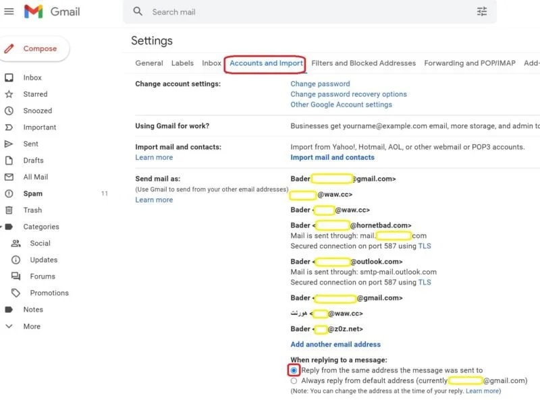
Task: Click Add another email address link
Action: [x=335, y=344]
